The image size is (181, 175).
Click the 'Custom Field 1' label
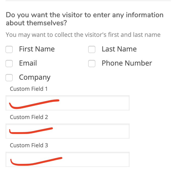tap(29, 89)
